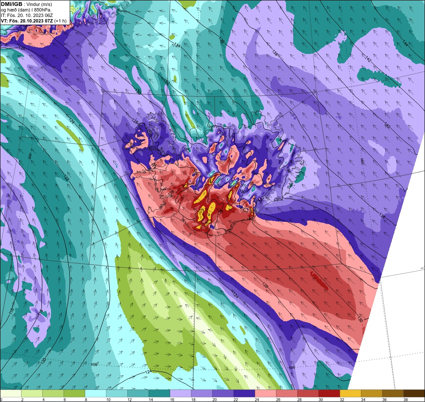Click the contour label '122'
Image resolution: width=425 pixels, height=402 pixels.
click(66, 178)
